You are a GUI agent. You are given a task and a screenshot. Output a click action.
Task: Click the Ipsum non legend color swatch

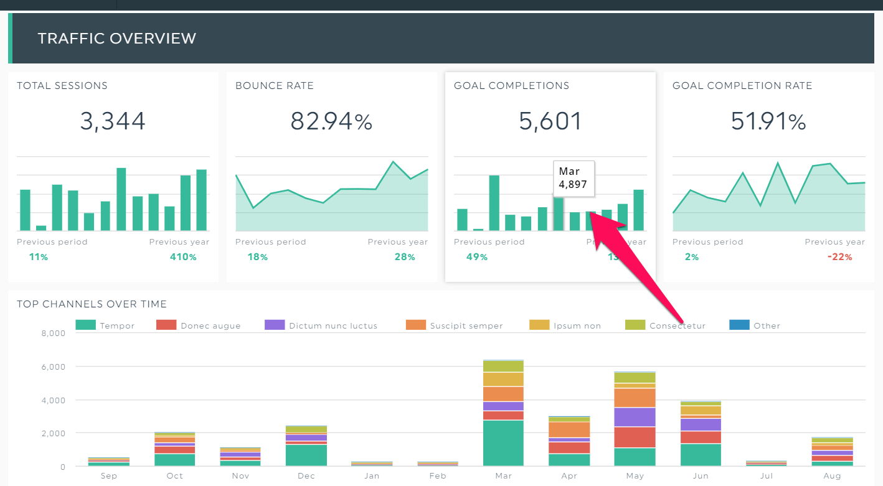click(x=539, y=325)
